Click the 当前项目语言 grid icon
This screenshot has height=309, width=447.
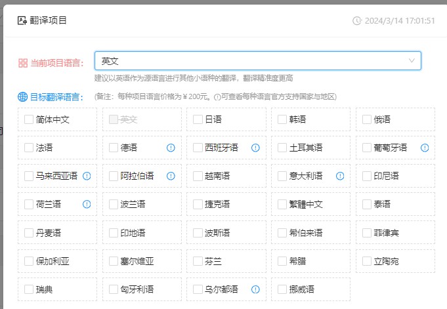[23, 63]
